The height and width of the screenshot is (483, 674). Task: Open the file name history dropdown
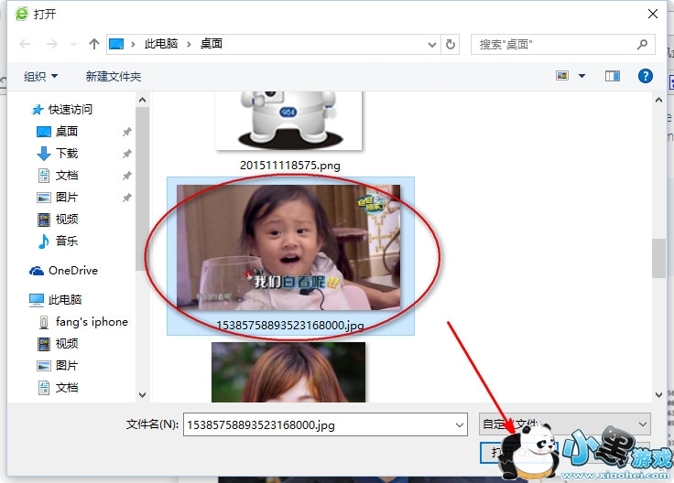click(x=460, y=424)
